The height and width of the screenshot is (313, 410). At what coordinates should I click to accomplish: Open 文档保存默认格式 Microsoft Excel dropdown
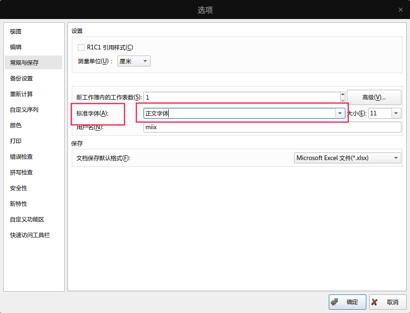point(347,158)
